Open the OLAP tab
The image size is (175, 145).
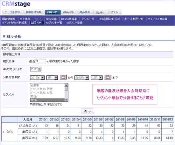point(99,12)
